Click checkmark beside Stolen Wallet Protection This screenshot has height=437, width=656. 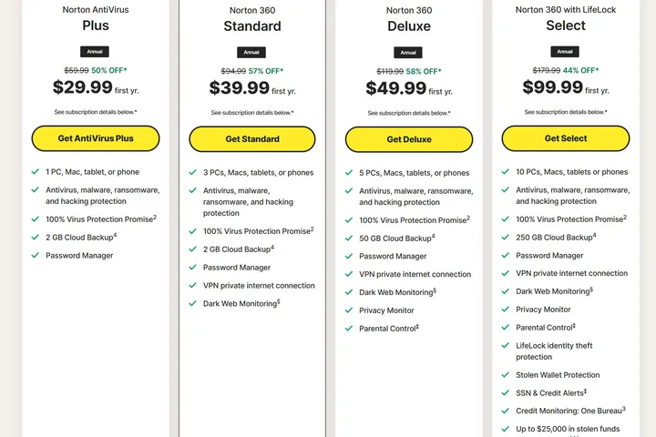(x=507, y=374)
